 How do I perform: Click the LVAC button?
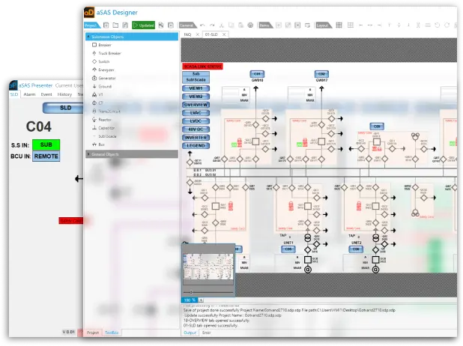[x=196, y=113]
